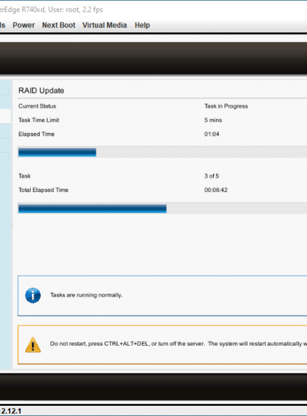Click the R740xd window title text
Image resolution: width=307 pixels, height=416 pixels.
(x=51, y=10)
